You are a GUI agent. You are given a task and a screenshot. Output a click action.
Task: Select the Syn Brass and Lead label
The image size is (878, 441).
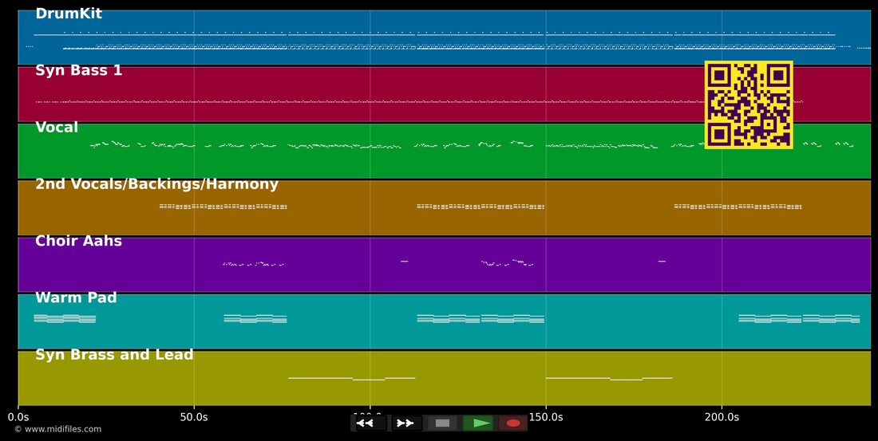pos(114,354)
